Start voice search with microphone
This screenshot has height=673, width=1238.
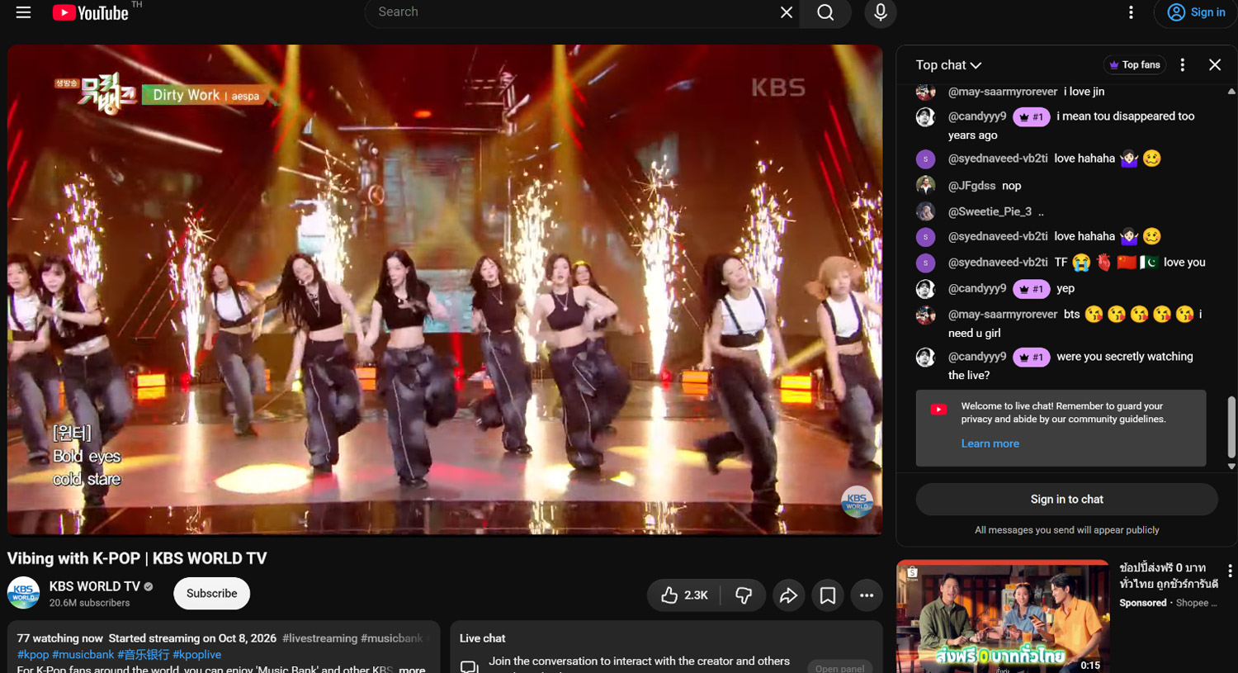click(x=881, y=12)
